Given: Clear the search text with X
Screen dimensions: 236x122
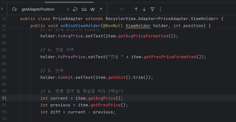Looking at the screenshot, I should (x=68, y=9).
